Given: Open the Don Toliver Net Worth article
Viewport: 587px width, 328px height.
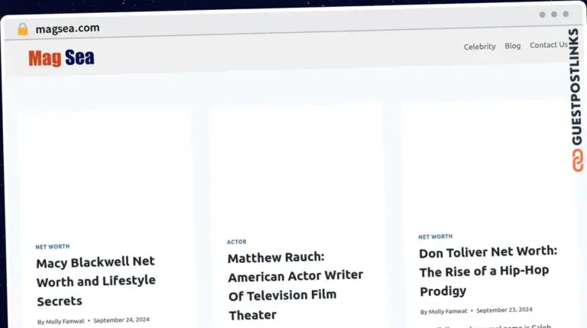Looking at the screenshot, I should (x=488, y=271).
